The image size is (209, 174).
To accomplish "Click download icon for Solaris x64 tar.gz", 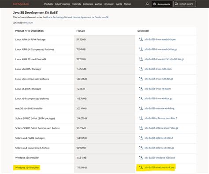I will [141, 148].
